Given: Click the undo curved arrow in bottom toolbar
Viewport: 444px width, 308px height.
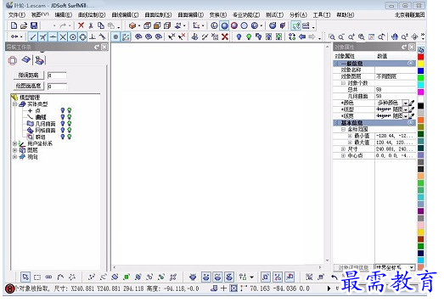Looking at the screenshot, I should click(x=334, y=277).
